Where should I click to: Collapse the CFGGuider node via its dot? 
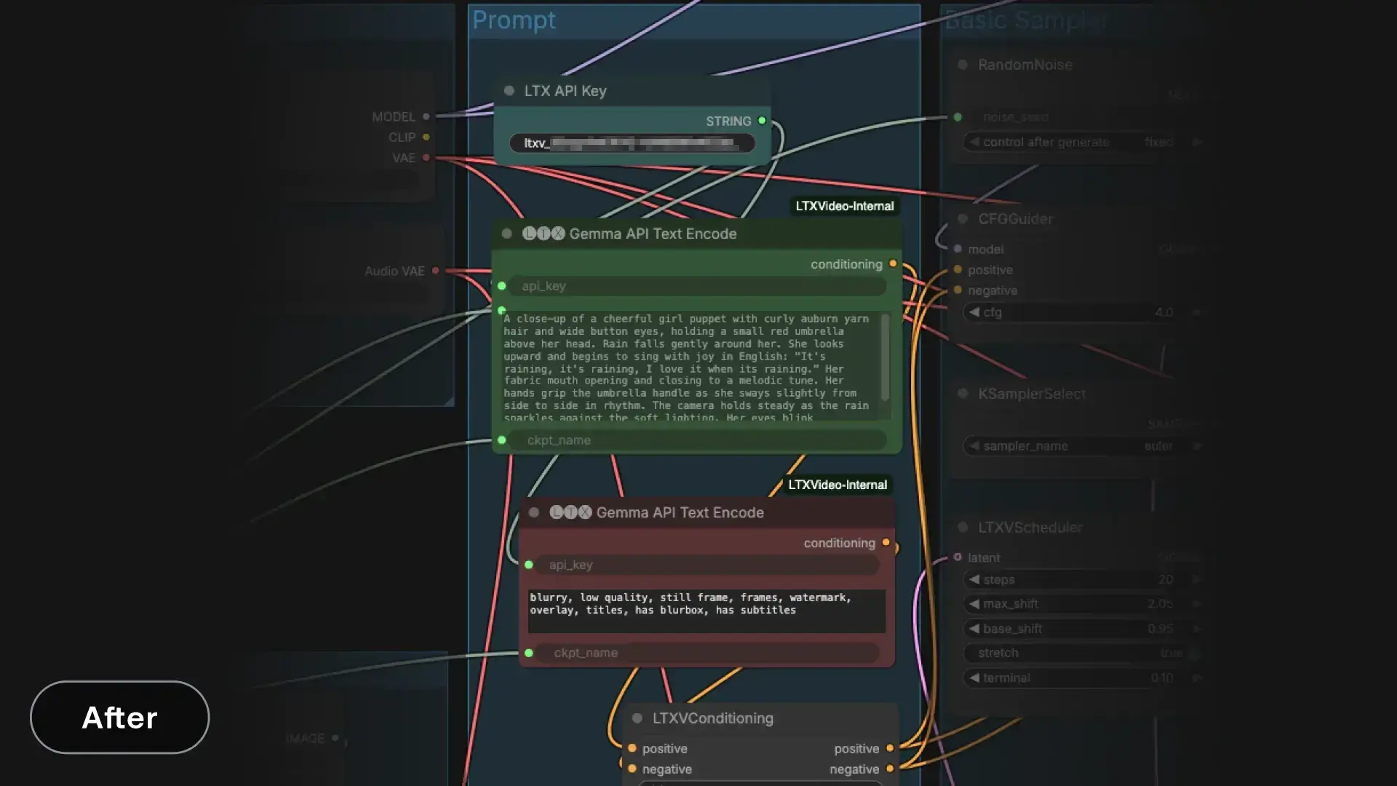[x=963, y=218]
